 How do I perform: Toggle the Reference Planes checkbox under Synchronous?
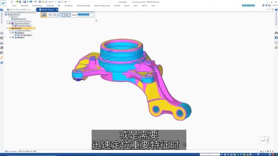click(13, 30)
